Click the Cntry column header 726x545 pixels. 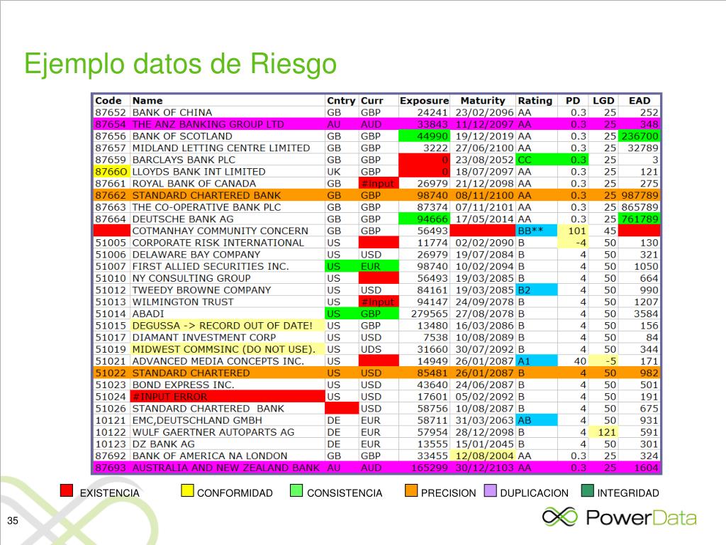click(x=341, y=101)
